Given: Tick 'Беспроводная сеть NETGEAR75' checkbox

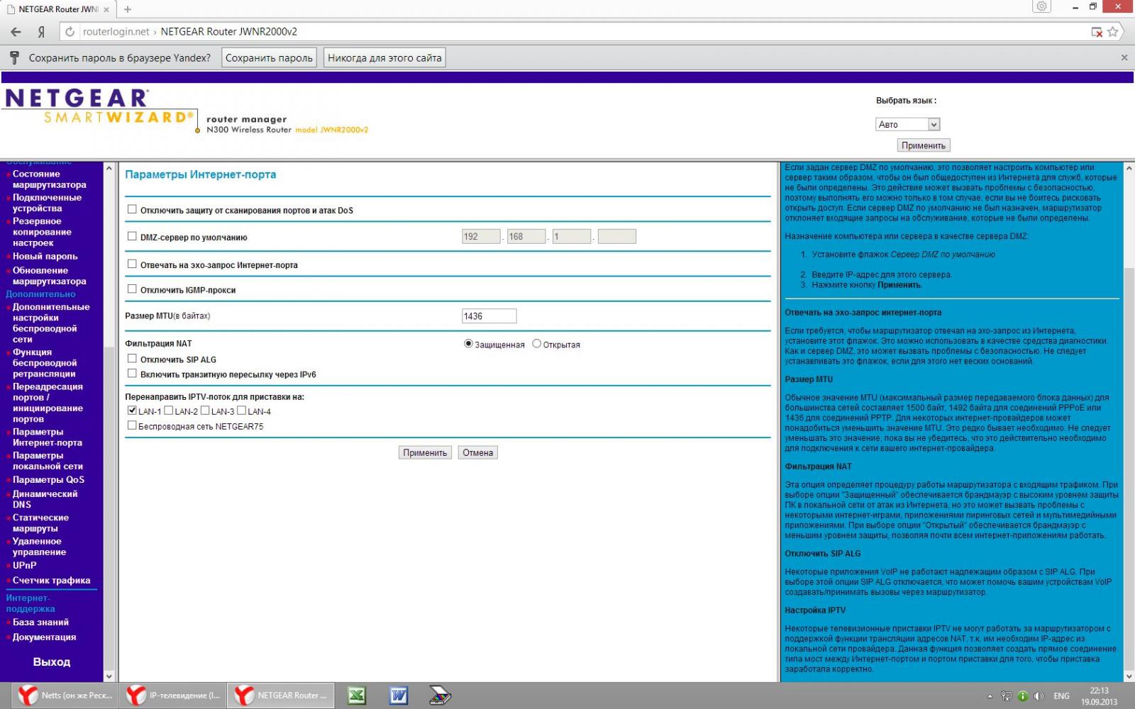Looking at the screenshot, I should [x=132, y=425].
